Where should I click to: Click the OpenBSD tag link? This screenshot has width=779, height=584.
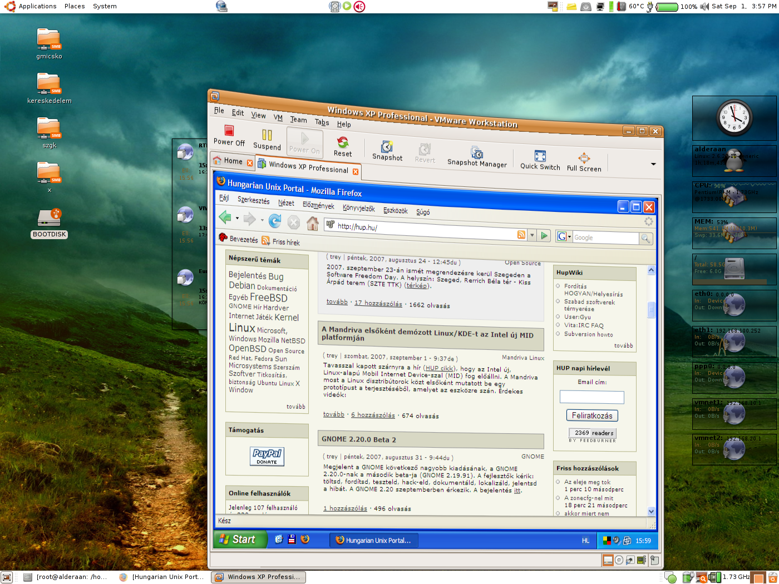pos(247,348)
